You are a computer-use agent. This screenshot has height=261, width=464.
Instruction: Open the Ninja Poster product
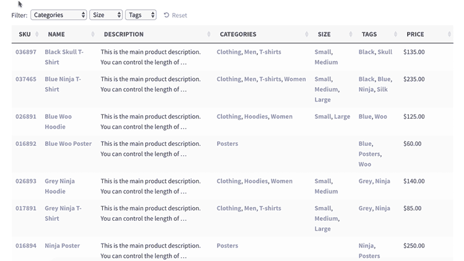(62, 246)
